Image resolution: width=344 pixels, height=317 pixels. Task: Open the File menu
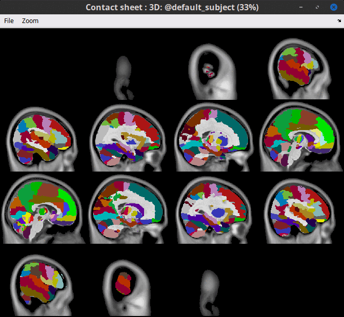click(x=9, y=21)
